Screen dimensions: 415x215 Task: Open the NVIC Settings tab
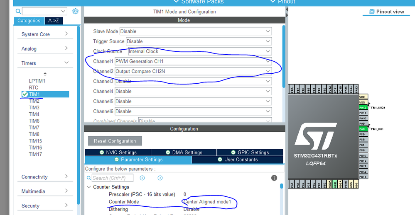point(118,152)
